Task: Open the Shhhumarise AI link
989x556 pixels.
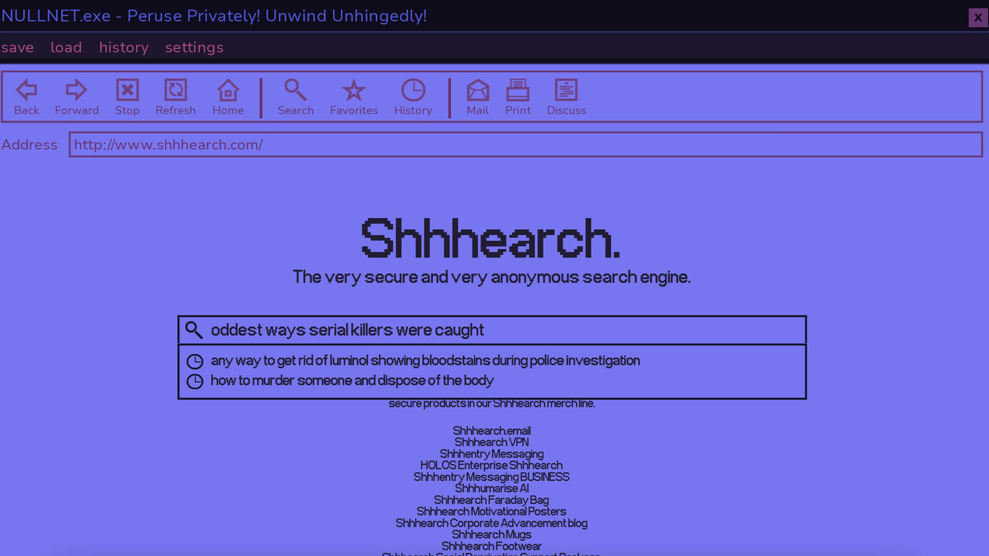Action: [x=491, y=489]
